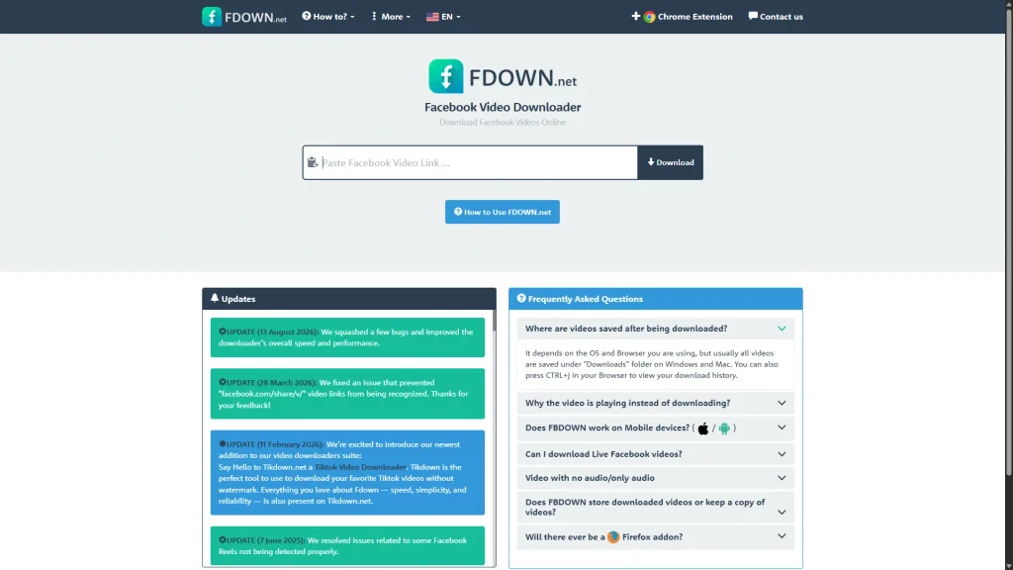The height and width of the screenshot is (570, 1013).
Task: Click the paste clipboard icon in input
Action: [313, 162]
